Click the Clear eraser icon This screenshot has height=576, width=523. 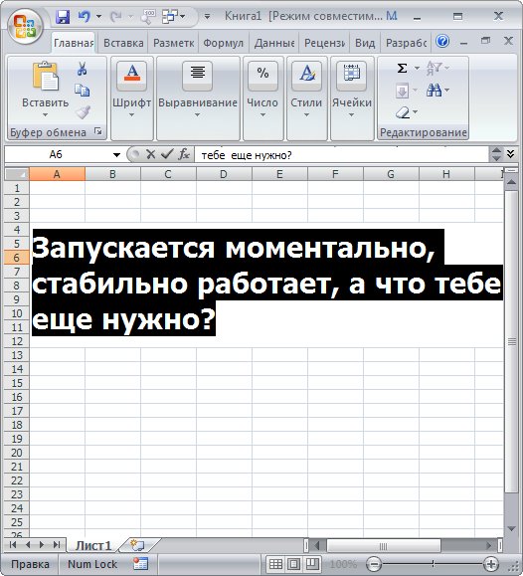tap(403, 112)
